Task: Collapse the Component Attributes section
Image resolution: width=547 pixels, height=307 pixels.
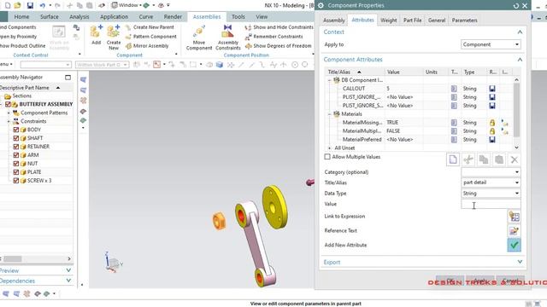Action: [520, 60]
